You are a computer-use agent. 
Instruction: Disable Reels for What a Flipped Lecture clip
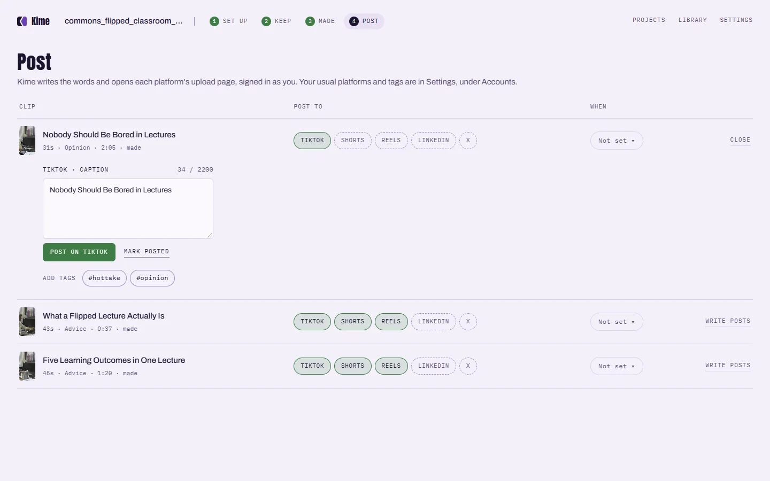tap(391, 322)
